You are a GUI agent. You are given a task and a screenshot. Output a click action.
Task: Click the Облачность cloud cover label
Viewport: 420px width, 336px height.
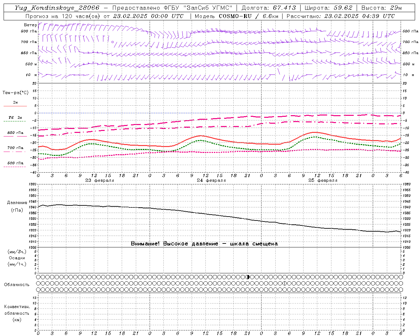click(17, 284)
